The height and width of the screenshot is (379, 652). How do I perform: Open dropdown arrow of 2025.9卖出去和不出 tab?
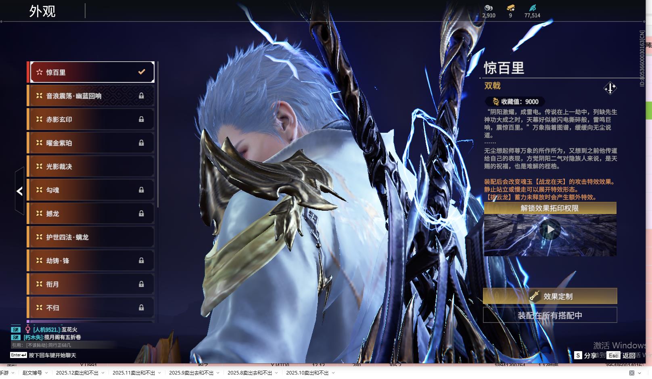point(218,373)
